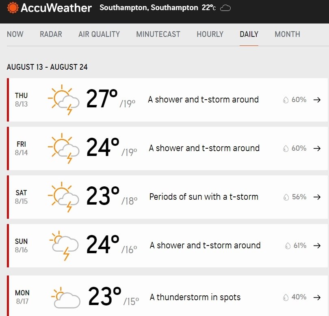Open Monday 8/17 details arrow
329x316 pixels.
(317, 297)
